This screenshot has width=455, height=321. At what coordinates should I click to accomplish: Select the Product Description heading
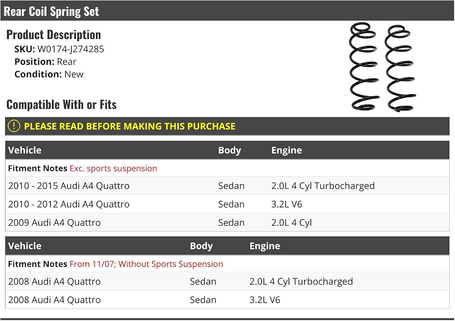pos(54,35)
